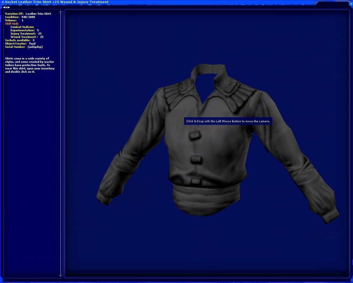
Task: Click the shirt description paragraph text
Action: pyautogui.click(x=29, y=65)
